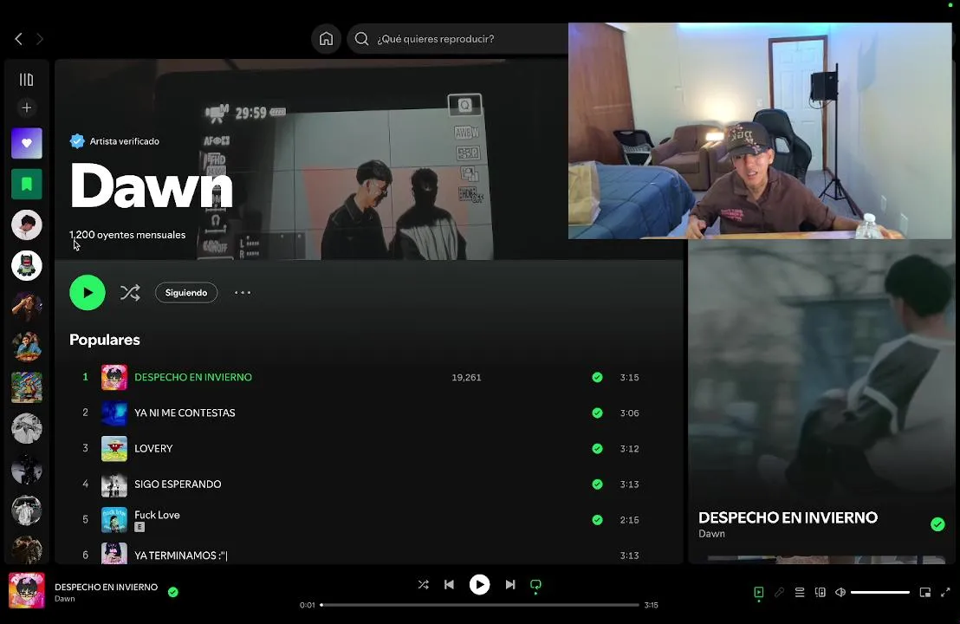Click Fuck Love album cover thumbnail
Image resolution: width=960 pixels, height=624 pixels.
pos(114,519)
